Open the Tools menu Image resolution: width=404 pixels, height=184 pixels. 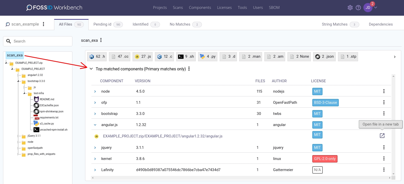(x=242, y=8)
